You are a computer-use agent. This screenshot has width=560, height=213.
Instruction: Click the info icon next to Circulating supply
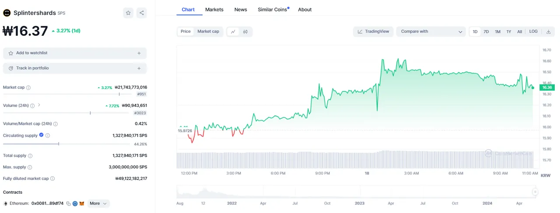(48, 136)
